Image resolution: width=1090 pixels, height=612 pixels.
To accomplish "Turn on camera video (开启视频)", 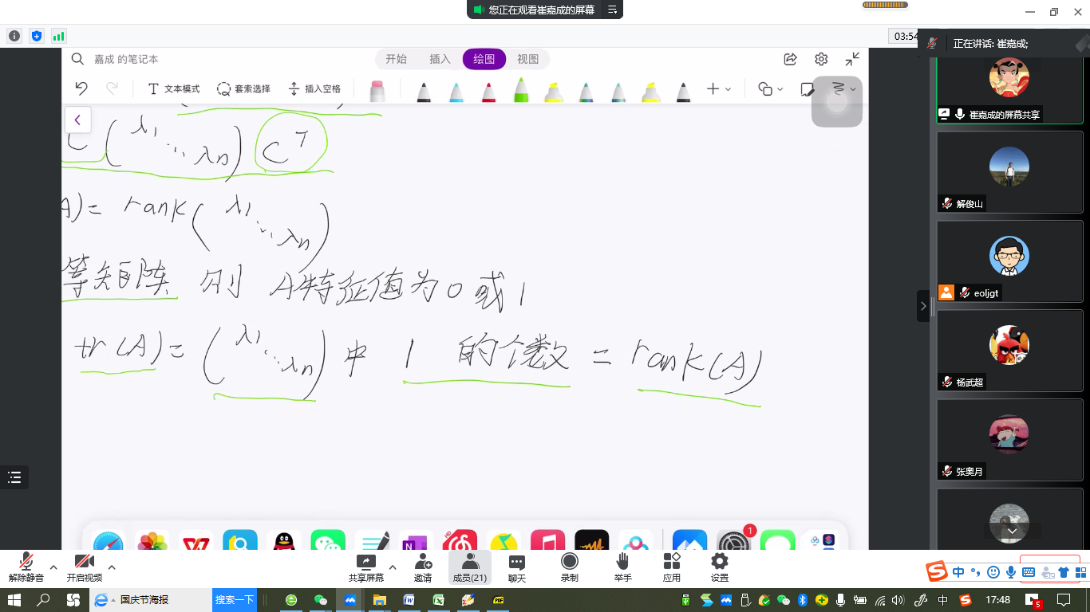I will [84, 567].
